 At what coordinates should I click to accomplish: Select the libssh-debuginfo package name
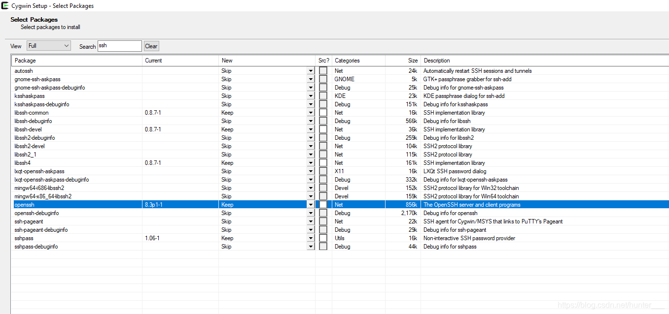33,121
